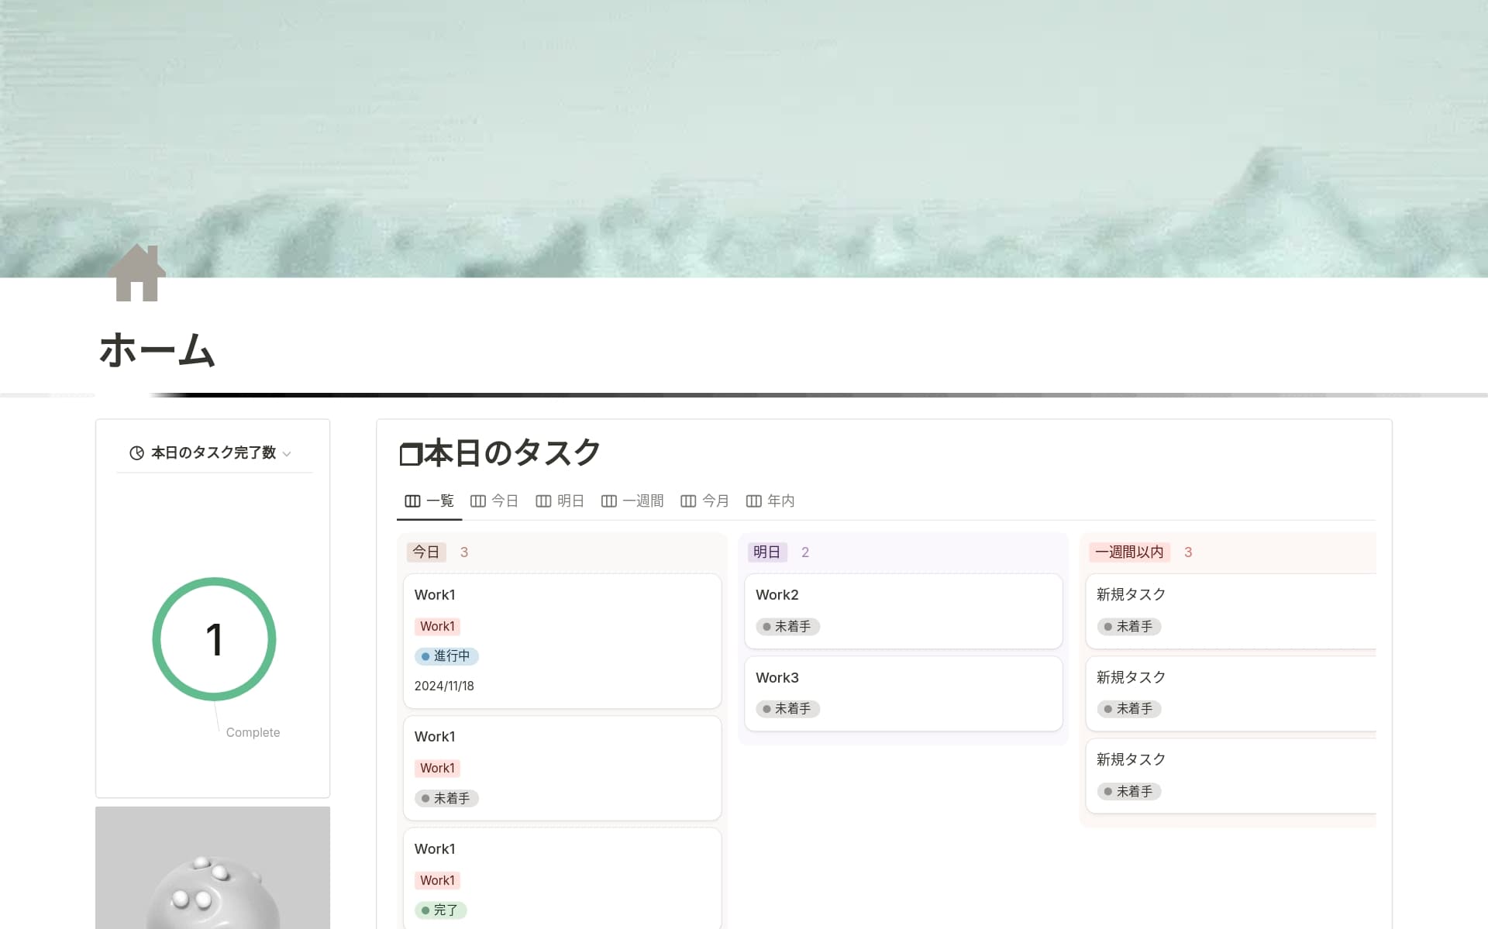Click the board icon on 一週間 tab
This screenshot has width=1488, height=929.
pyautogui.click(x=609, y=501)
